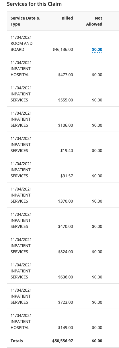Image resolution: width=119 pixels, height=348 pixels.
Task: Click the $723.00 billed amount
Action: [x=65, y=302]
